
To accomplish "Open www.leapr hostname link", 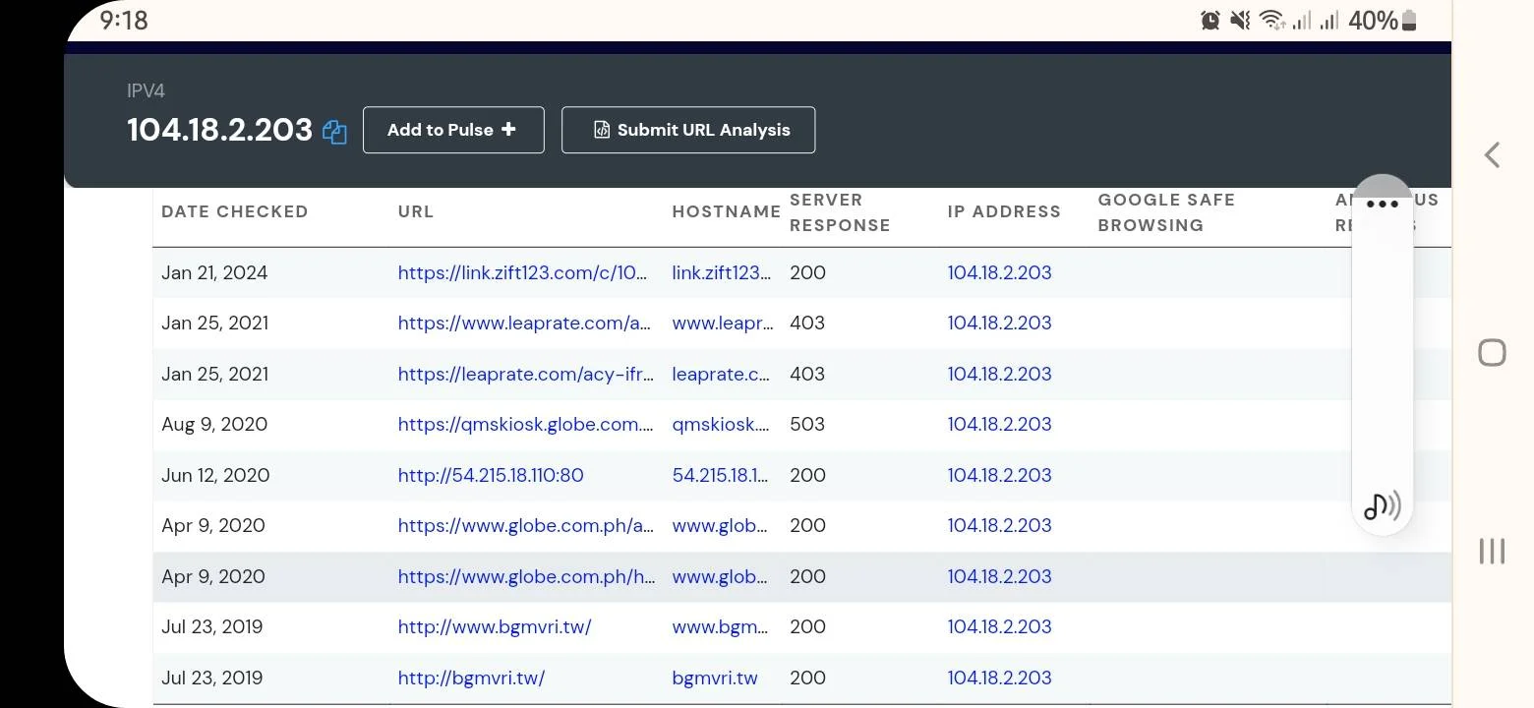I will click(x=723, y=323).
